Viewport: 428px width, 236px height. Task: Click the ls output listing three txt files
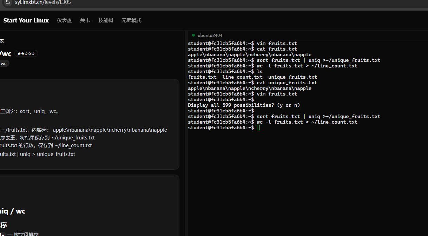[252, 77]
